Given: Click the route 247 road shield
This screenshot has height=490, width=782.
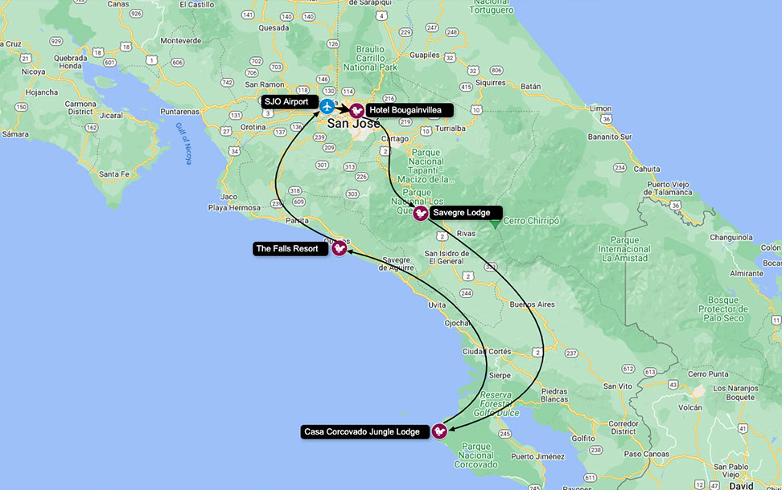Looking at the screenshot, I should coord(432,28).
